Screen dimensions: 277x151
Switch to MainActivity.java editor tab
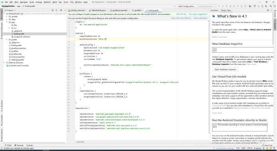click(x=98, y=10)
